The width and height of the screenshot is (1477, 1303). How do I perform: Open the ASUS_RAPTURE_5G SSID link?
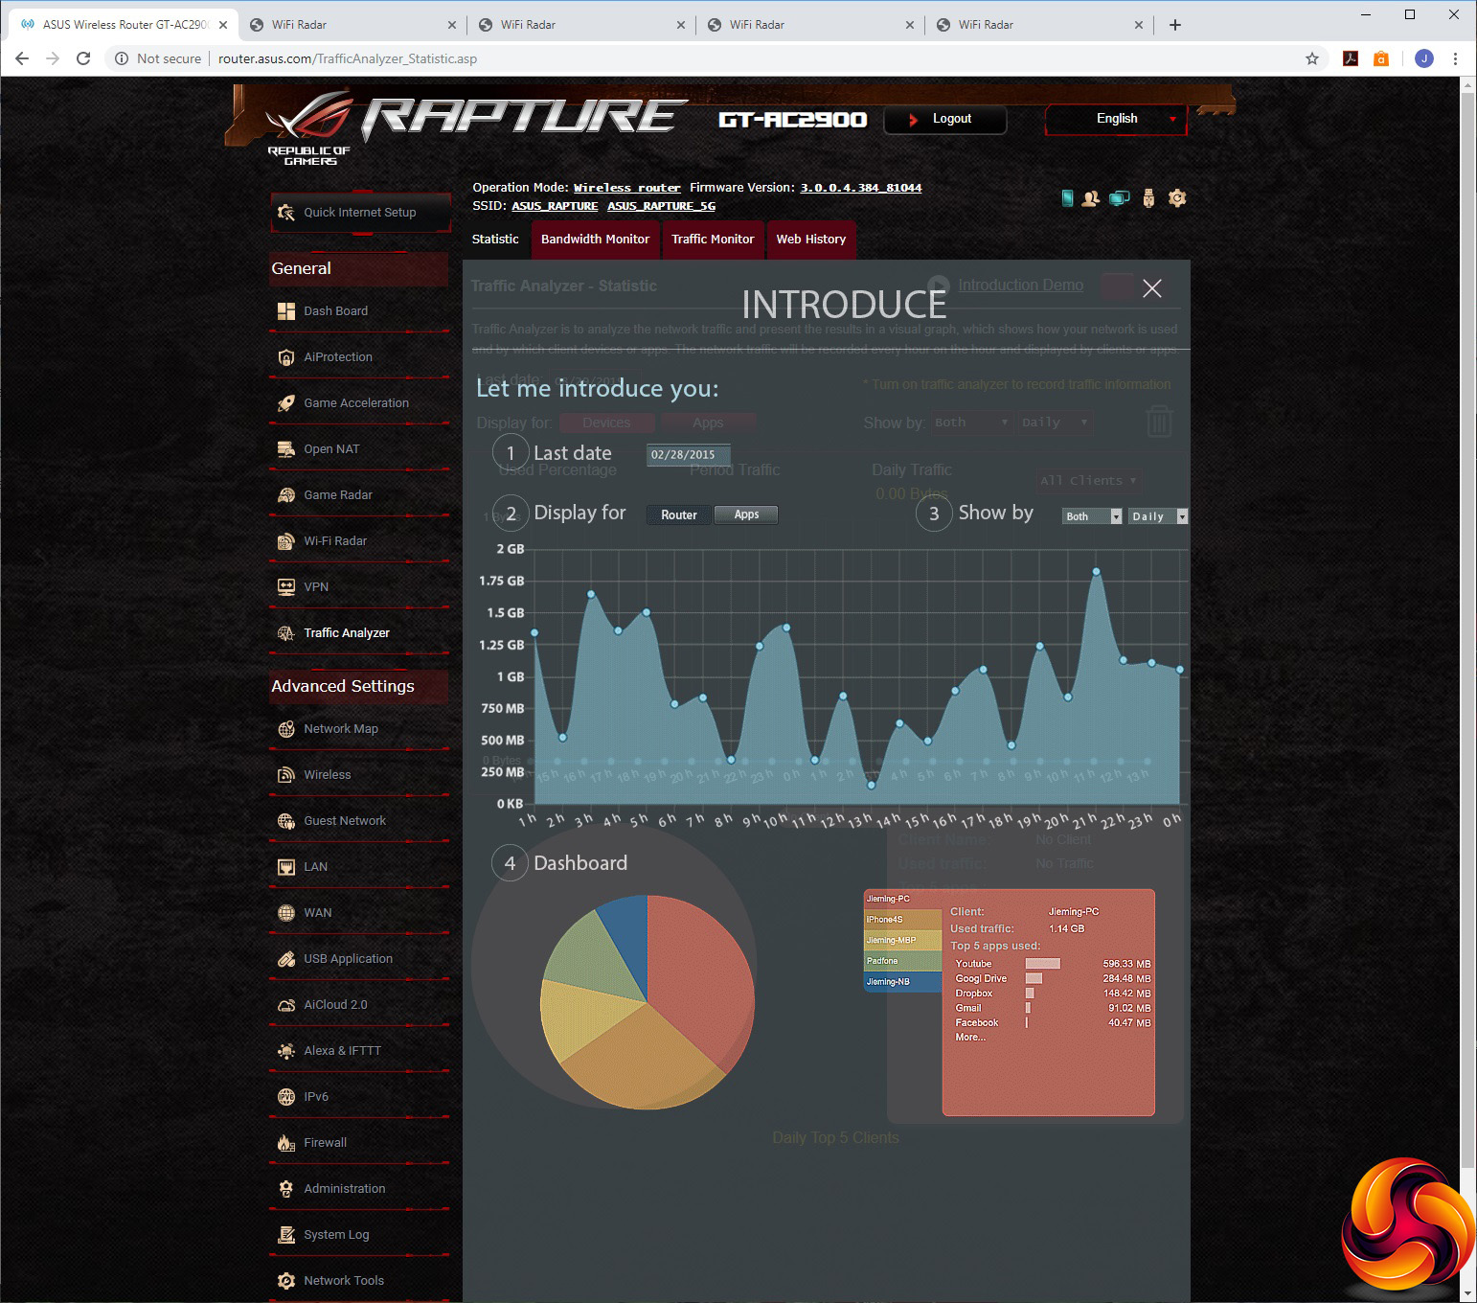661,206
